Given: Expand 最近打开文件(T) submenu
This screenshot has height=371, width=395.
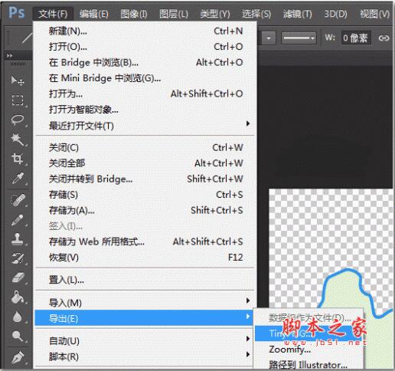Looking at the screenshot, I should (x=145, y=126).
